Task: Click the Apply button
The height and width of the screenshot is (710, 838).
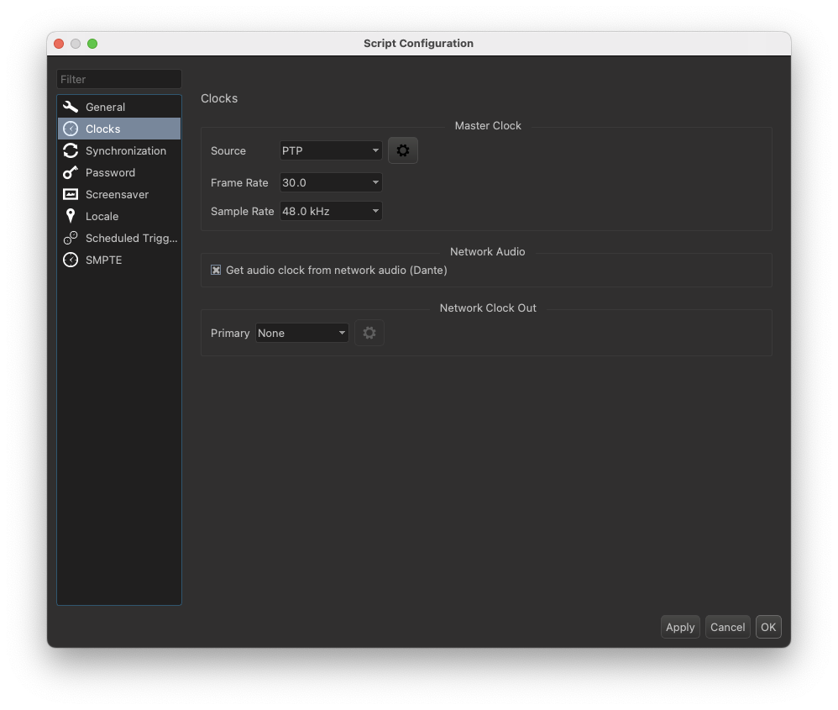Action: pos(680,627)
